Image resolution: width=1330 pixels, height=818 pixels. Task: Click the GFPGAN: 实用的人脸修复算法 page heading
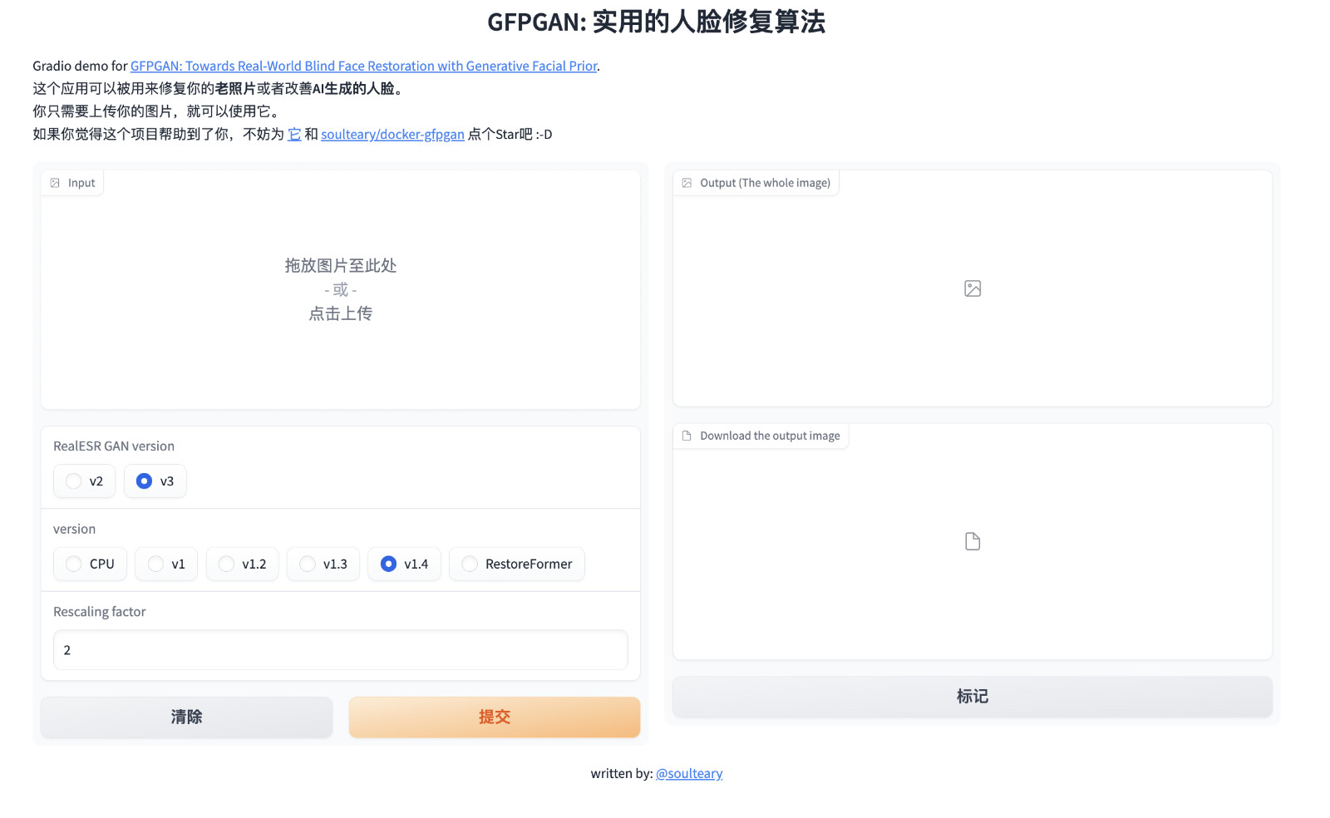656,22
